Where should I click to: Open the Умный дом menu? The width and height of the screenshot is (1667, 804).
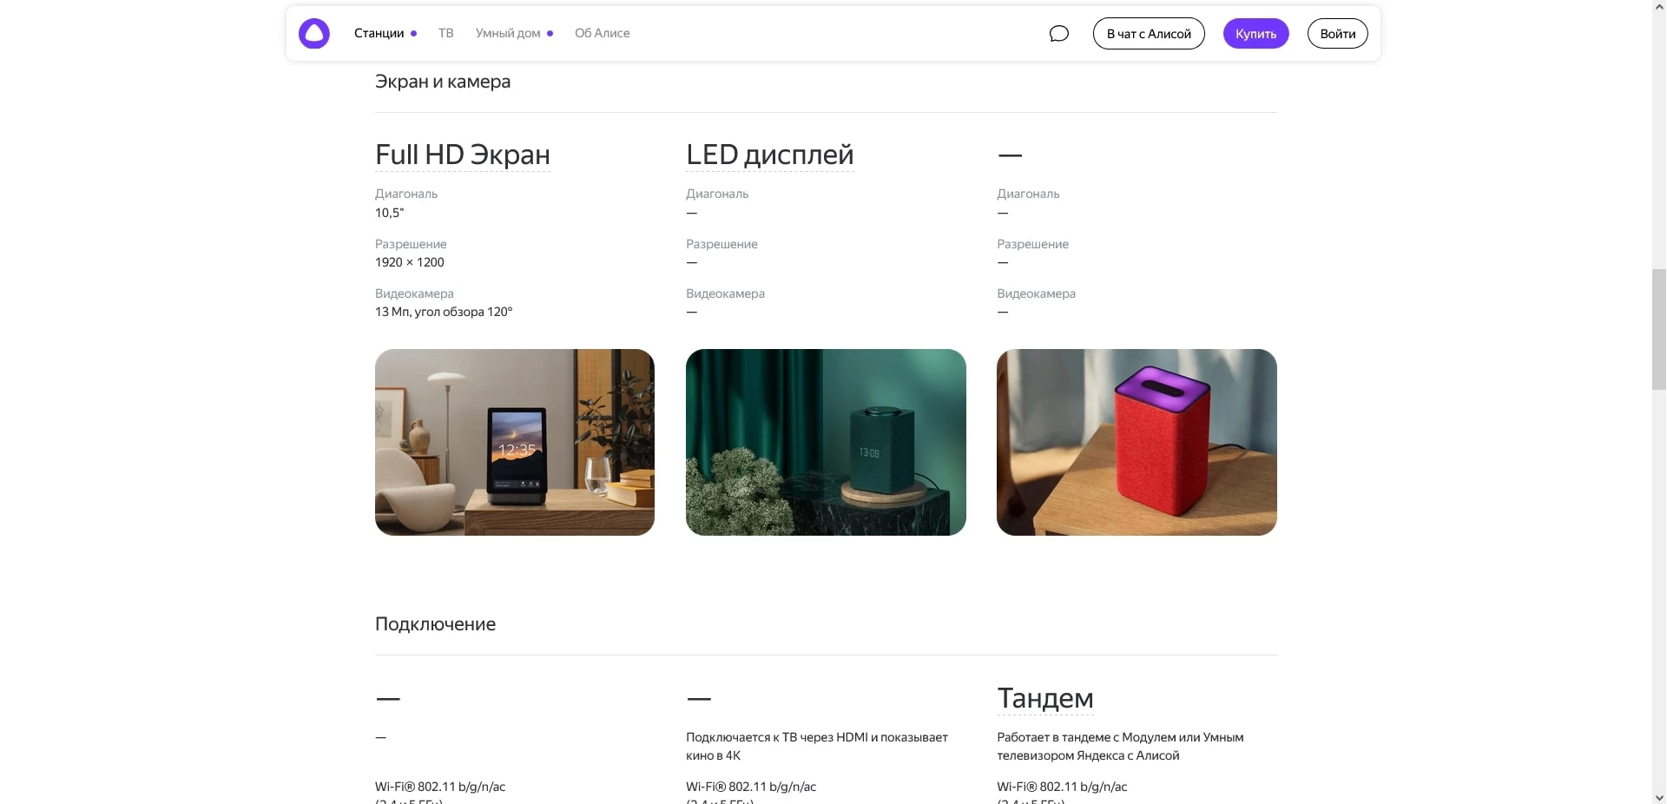507,34
